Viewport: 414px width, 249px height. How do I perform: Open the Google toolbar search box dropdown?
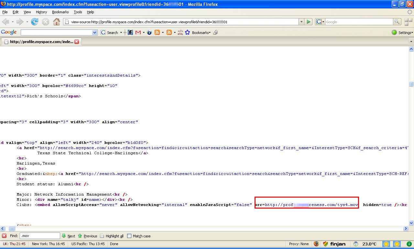pyautogui.click(x=95, y=32)
